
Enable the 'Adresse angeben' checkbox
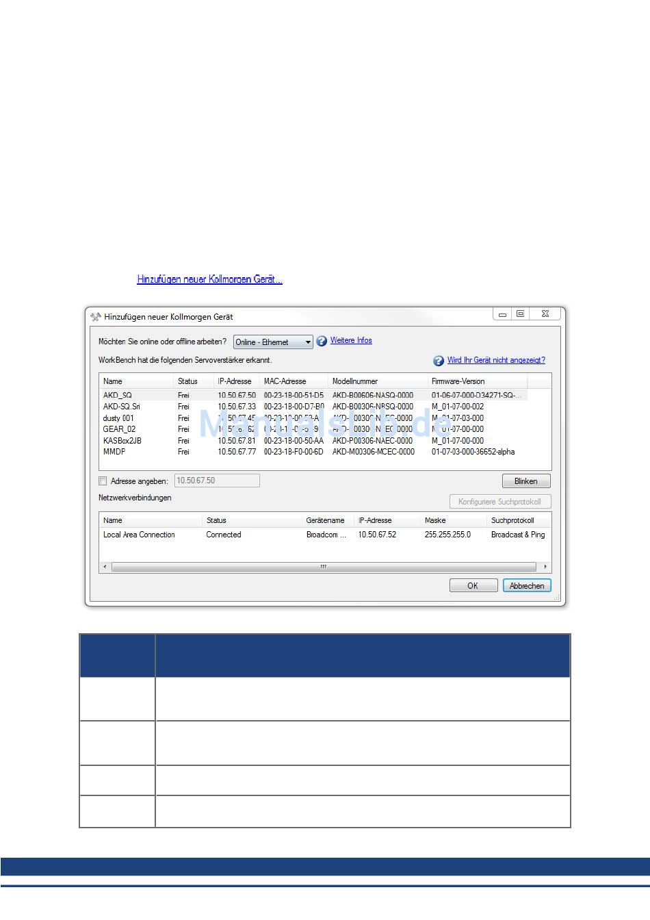pos(103,481)
